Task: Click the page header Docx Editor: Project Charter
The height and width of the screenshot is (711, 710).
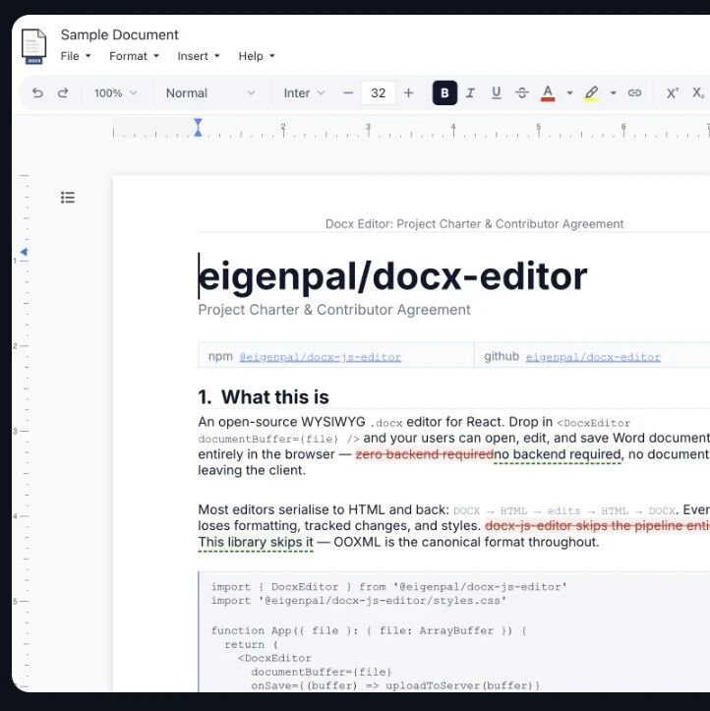Action: [474, 224]
